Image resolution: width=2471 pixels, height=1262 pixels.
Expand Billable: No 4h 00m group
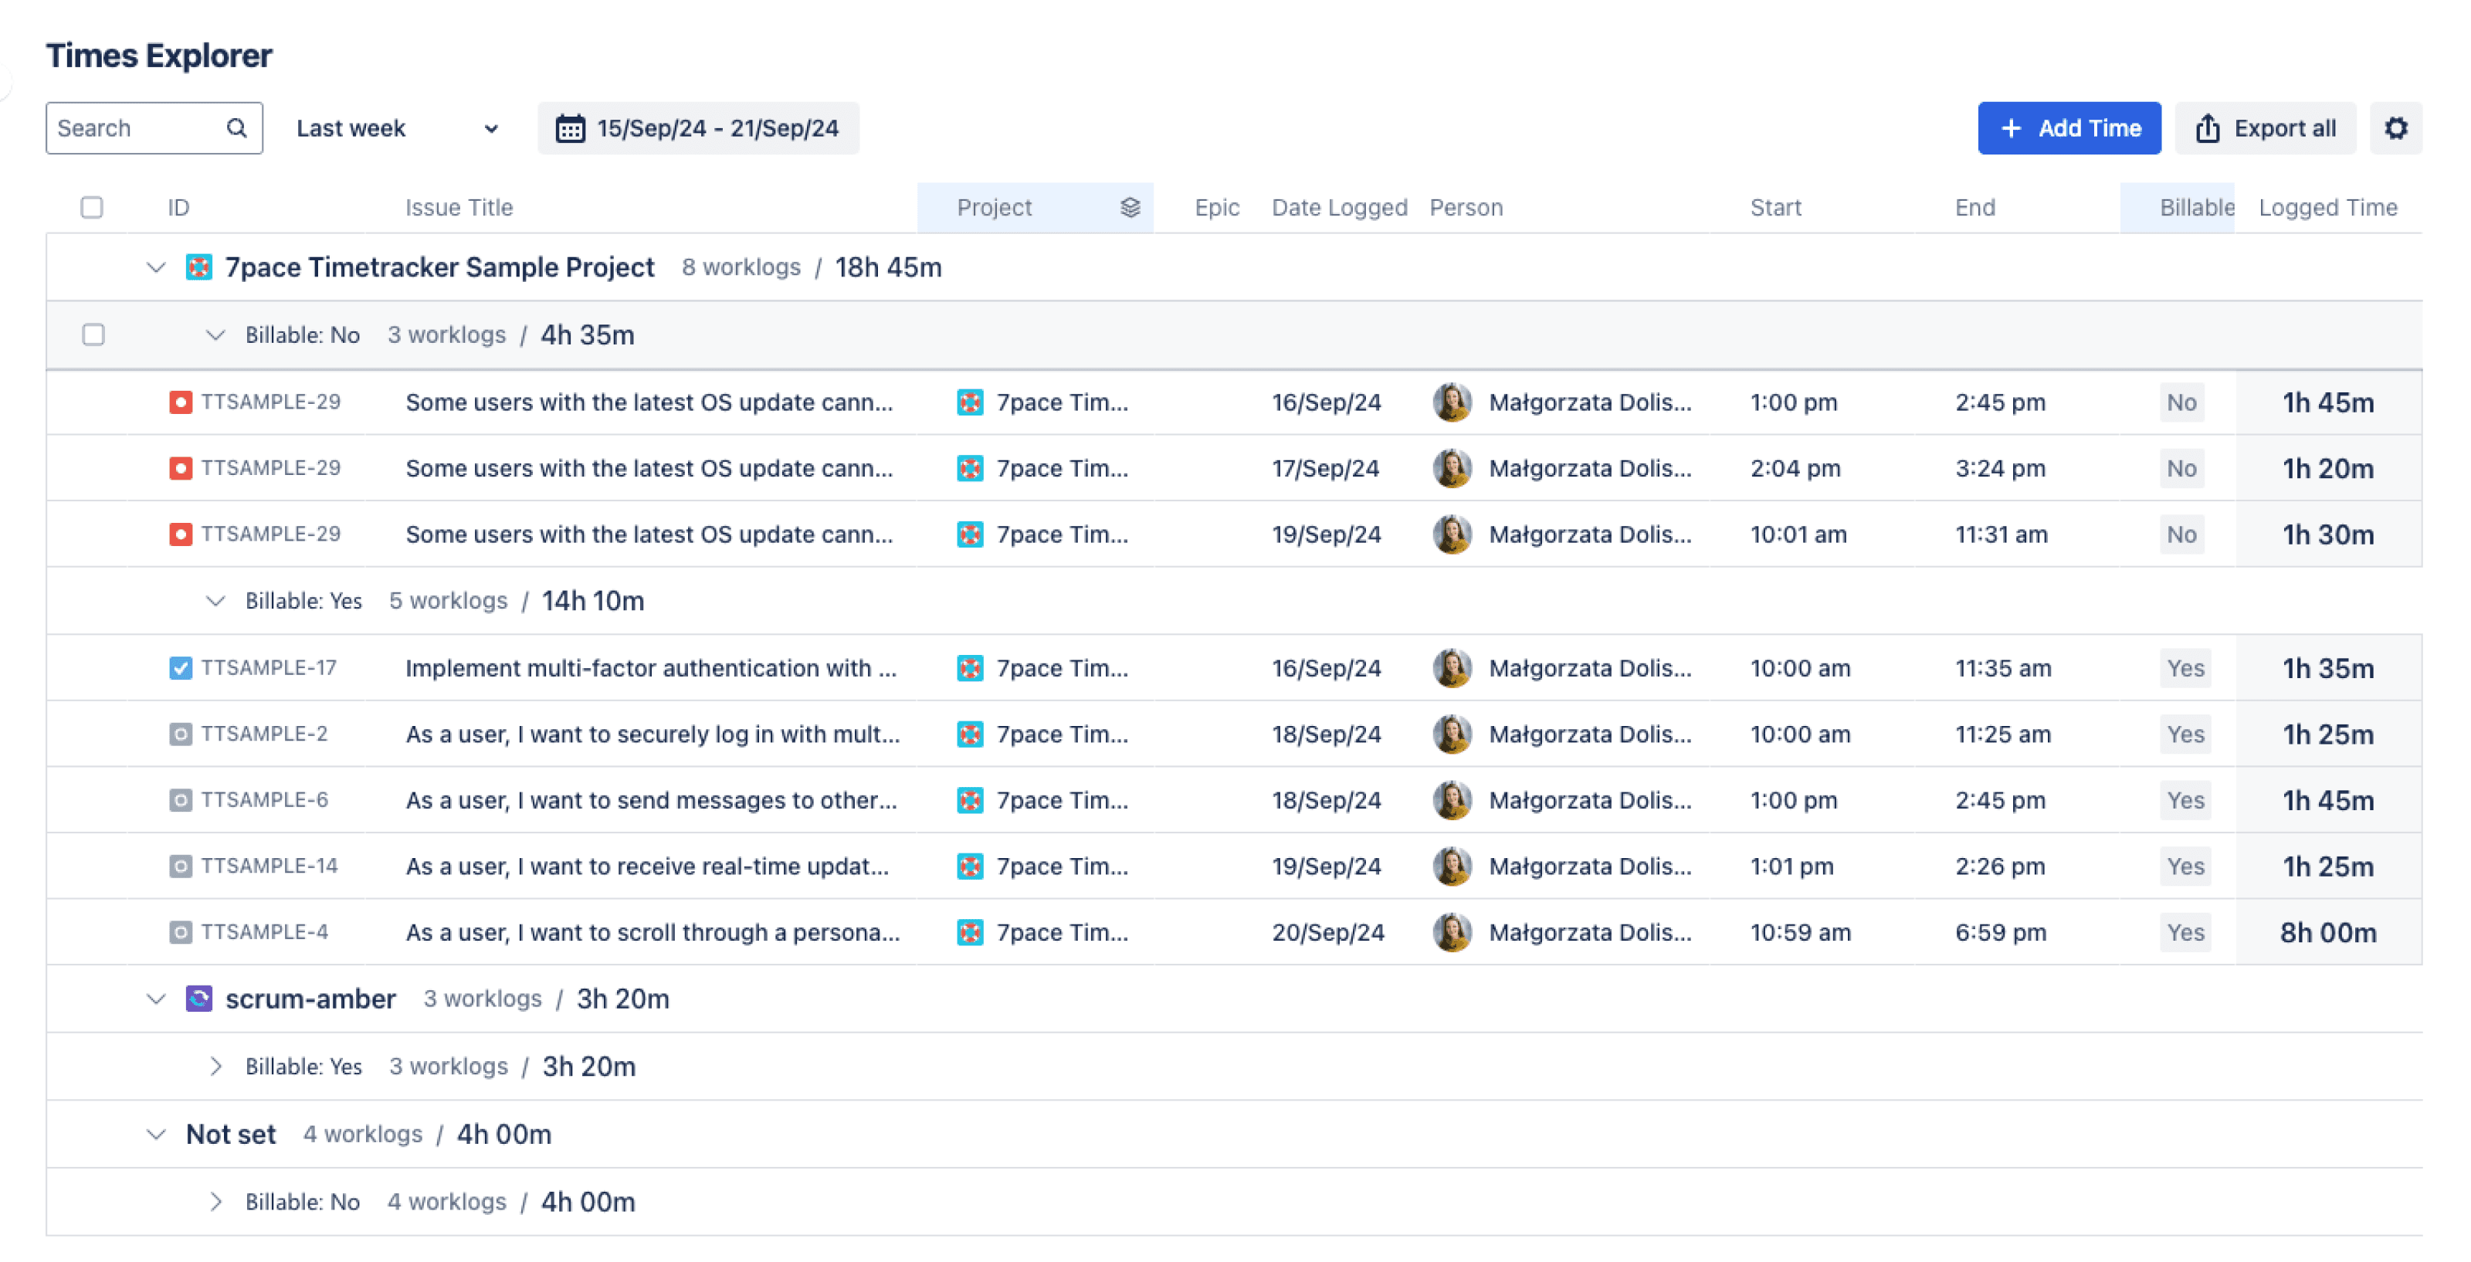pyautogui.click(x=215, y=1202)
